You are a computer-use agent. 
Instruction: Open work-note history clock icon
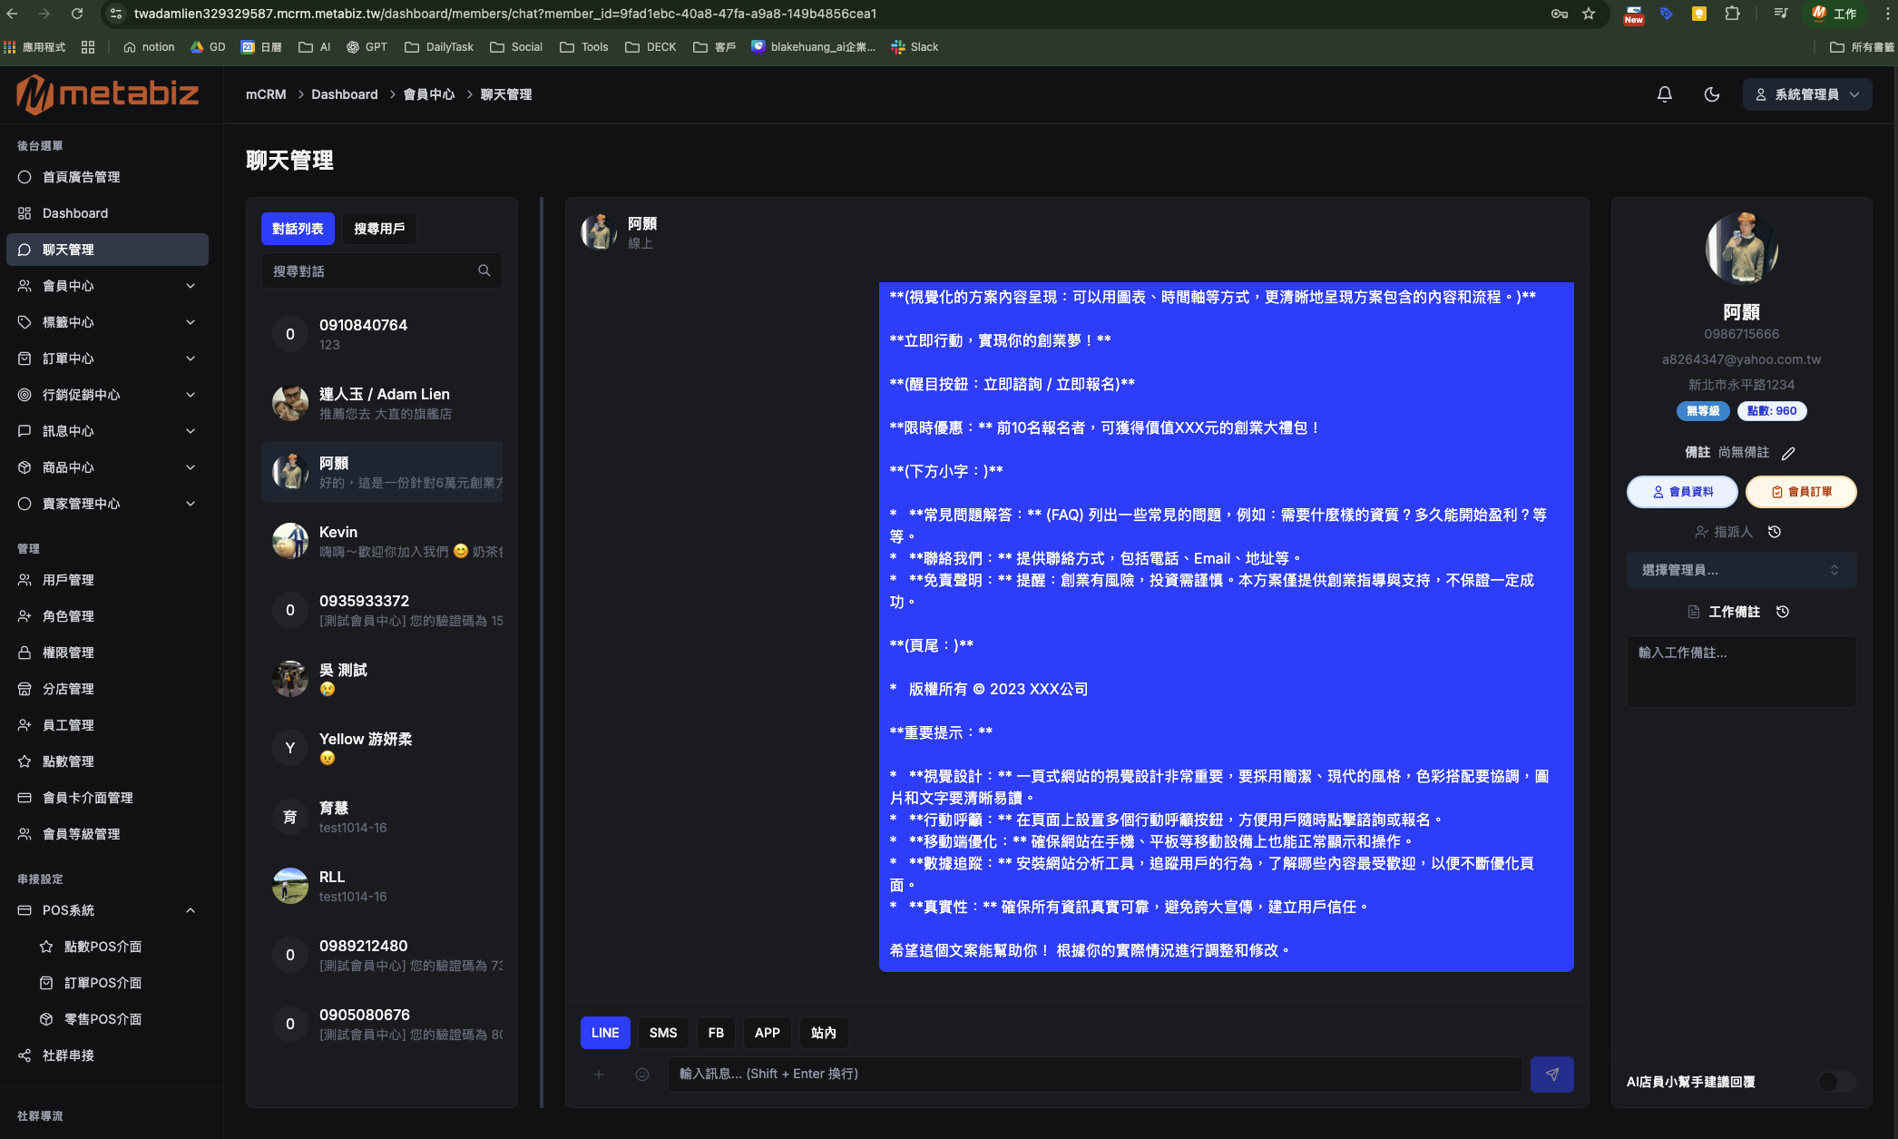click(x=1782, y=612)
